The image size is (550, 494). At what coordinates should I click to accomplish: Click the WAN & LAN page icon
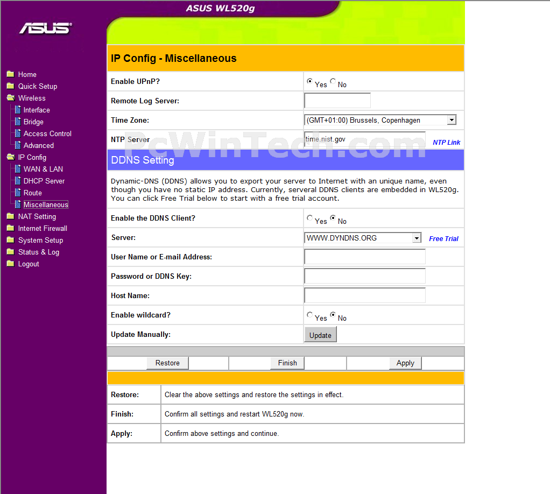18,169
